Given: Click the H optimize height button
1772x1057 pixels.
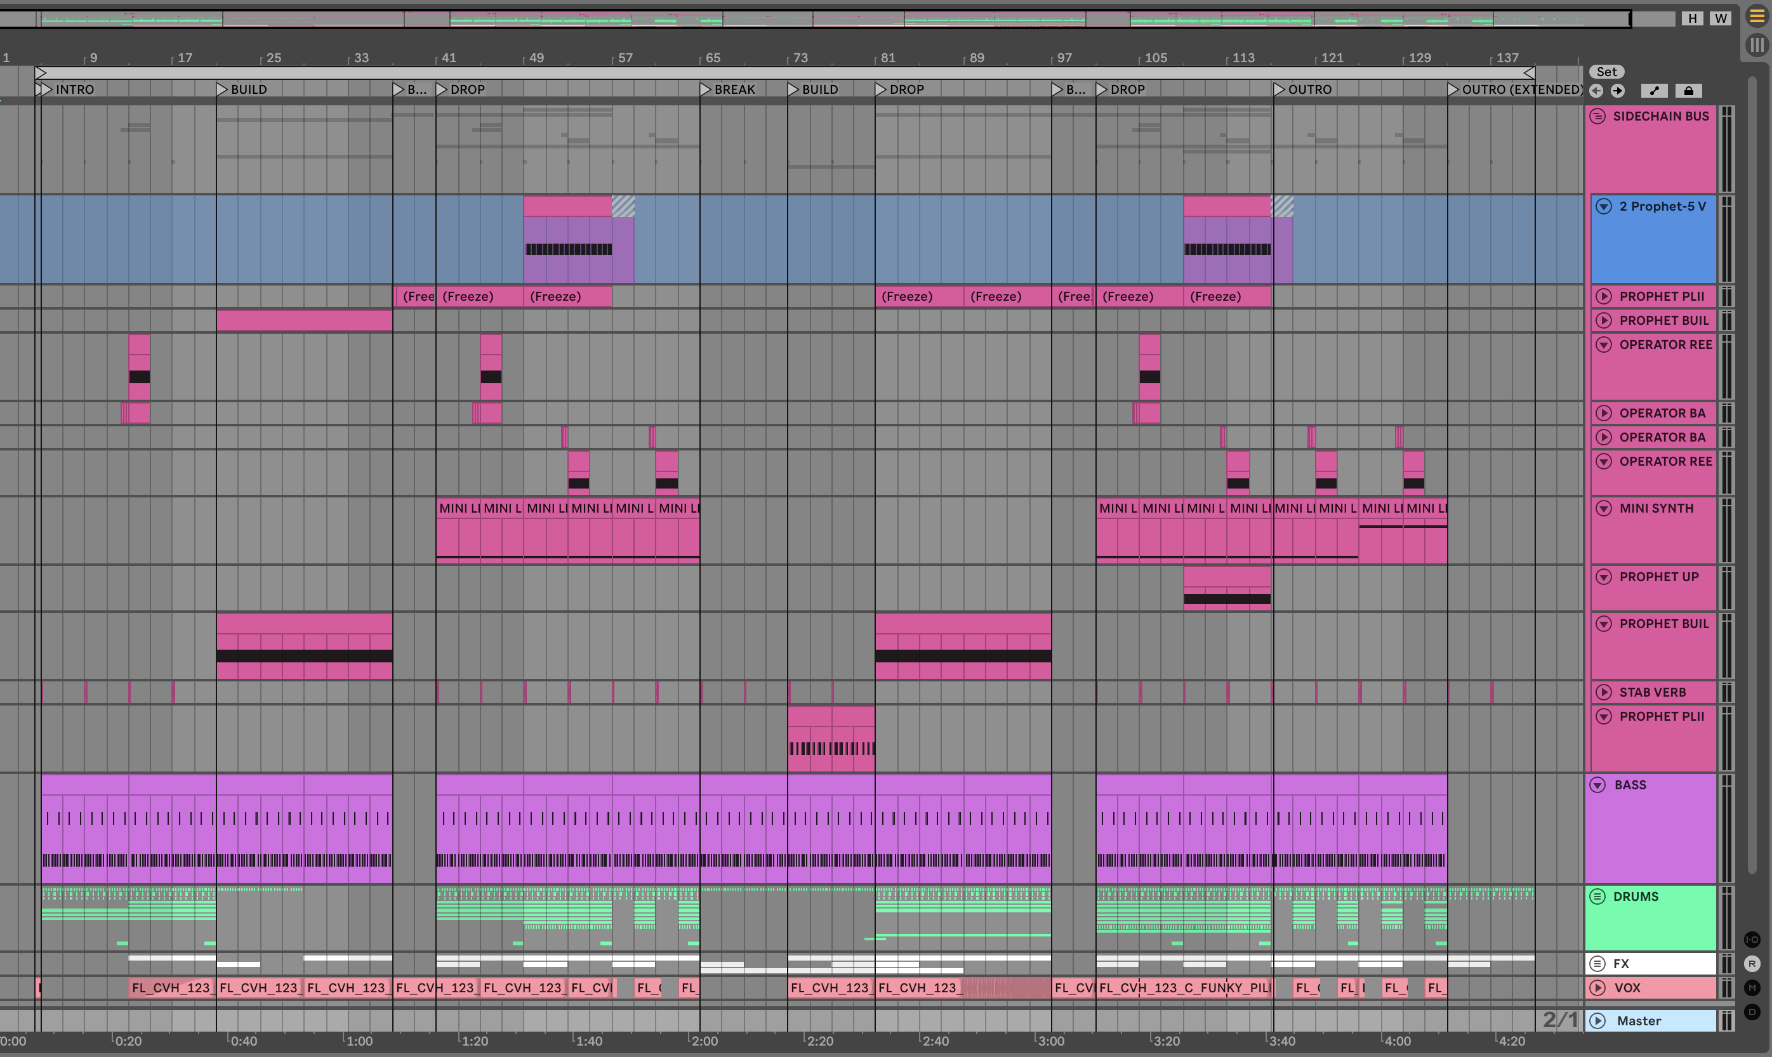Looking at the screenshot, I should pos(1692,18).
